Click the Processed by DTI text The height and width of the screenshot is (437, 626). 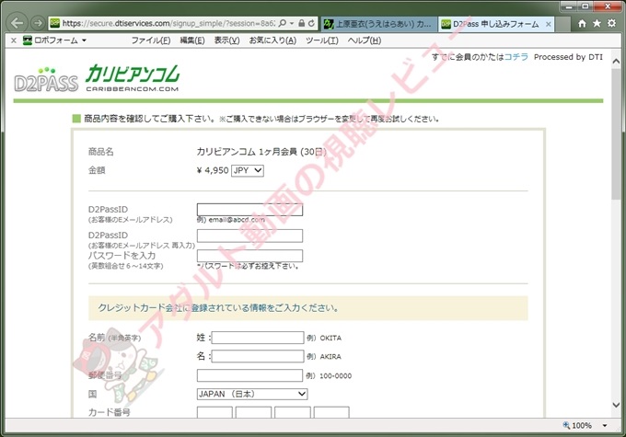pyautogui.click(x=568, y=57)
